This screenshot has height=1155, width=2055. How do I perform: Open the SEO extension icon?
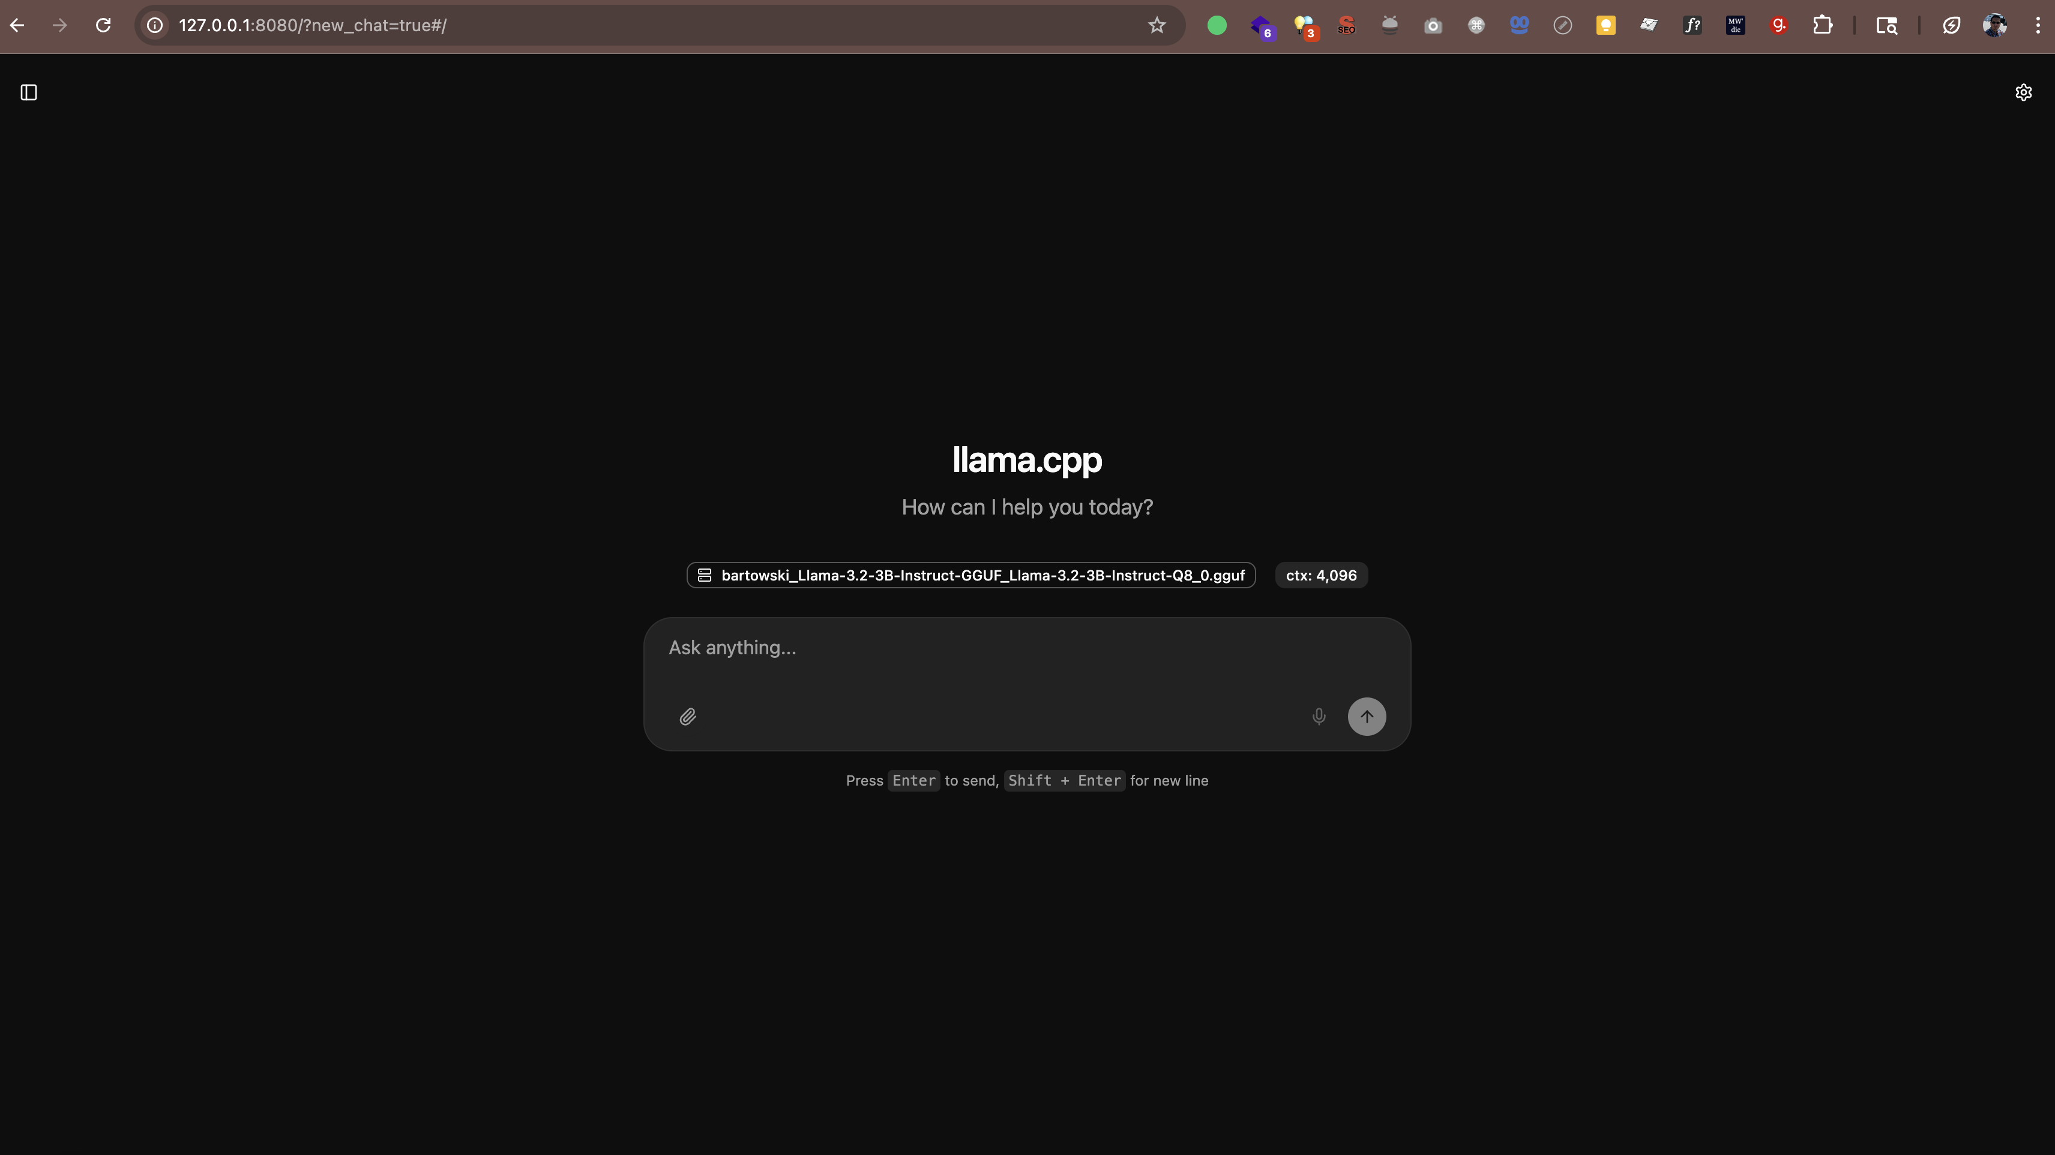[x=1347, y=26]
